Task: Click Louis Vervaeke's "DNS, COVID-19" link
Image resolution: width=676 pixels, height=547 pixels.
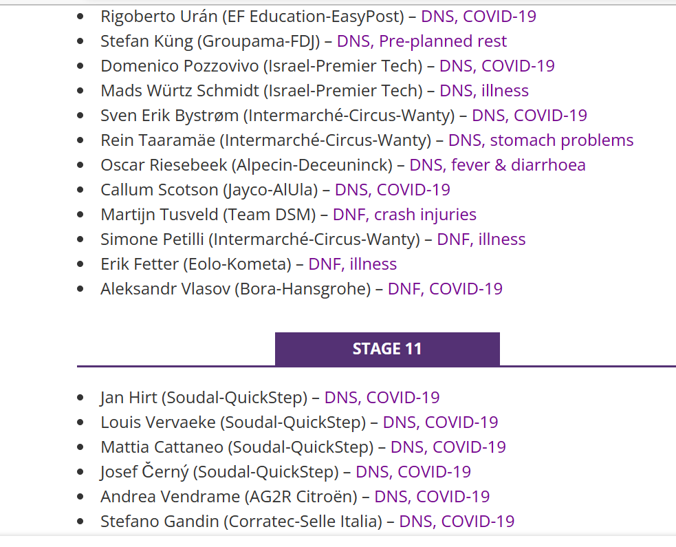Action: [440, 422]
